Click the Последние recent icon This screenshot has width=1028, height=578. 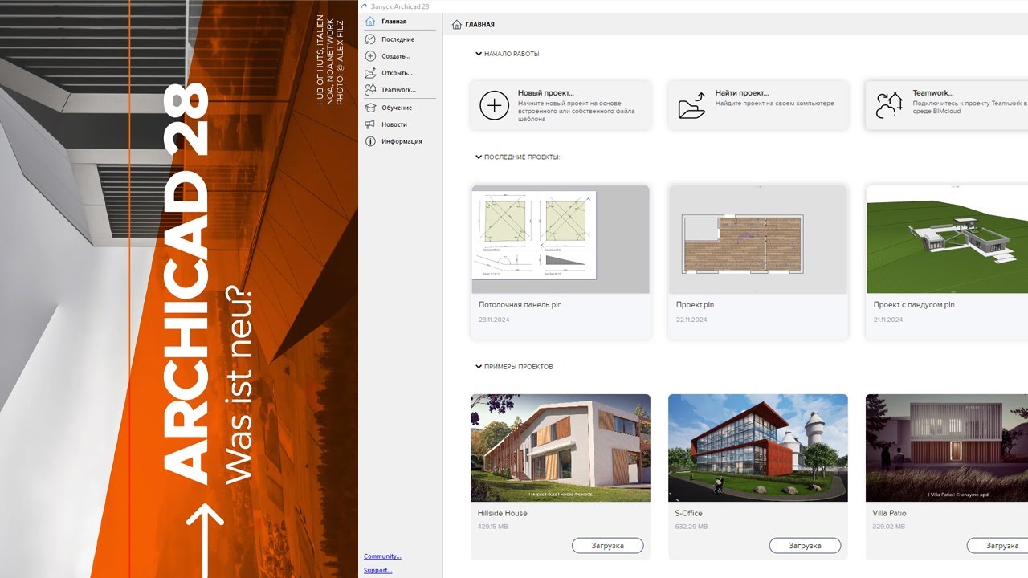pyautogui.click(x=370, y=39)
